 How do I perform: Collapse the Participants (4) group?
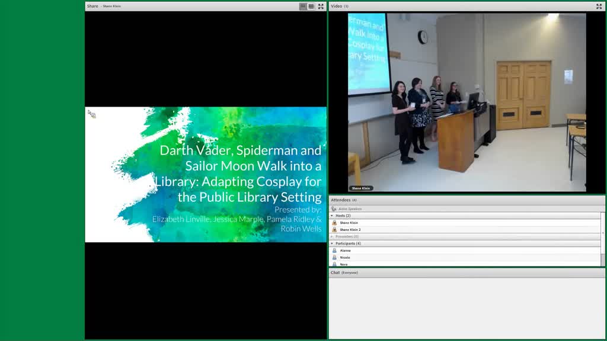[x=332, y=243]
